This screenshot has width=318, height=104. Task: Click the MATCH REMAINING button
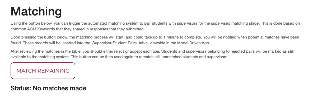pos(43,71)
